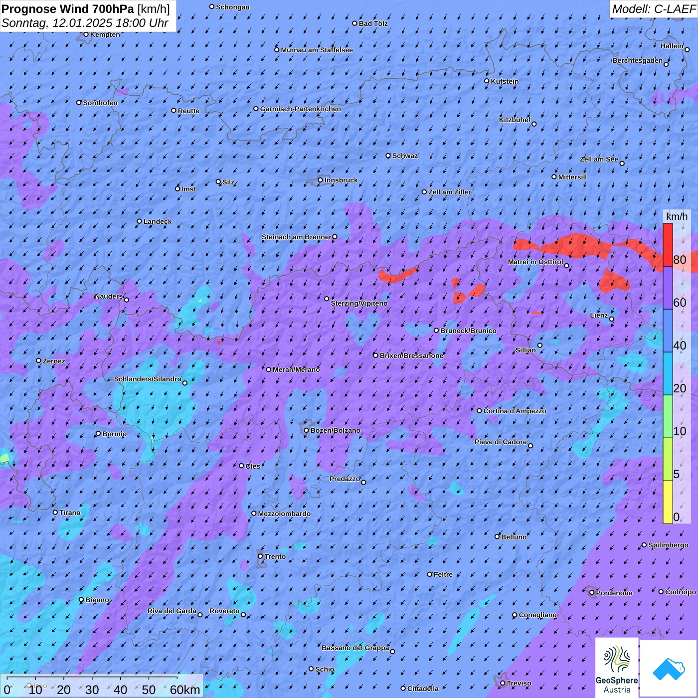This screenshot has width=698, height=698.
Task: Click the Bormio location dot
Action: 98,434
